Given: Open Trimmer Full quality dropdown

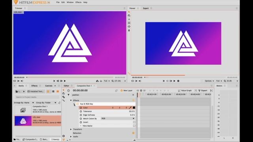Looking at the screenshot, I should pyautogui.click(x=107, y=81).
